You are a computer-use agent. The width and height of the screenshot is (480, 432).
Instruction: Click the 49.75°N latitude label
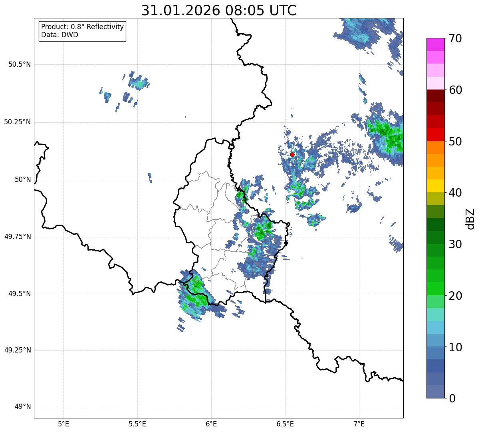coord(17,237)
